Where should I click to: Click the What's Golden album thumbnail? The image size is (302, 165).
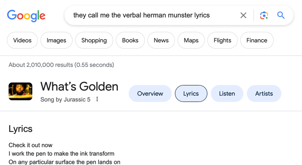(20, 91)
